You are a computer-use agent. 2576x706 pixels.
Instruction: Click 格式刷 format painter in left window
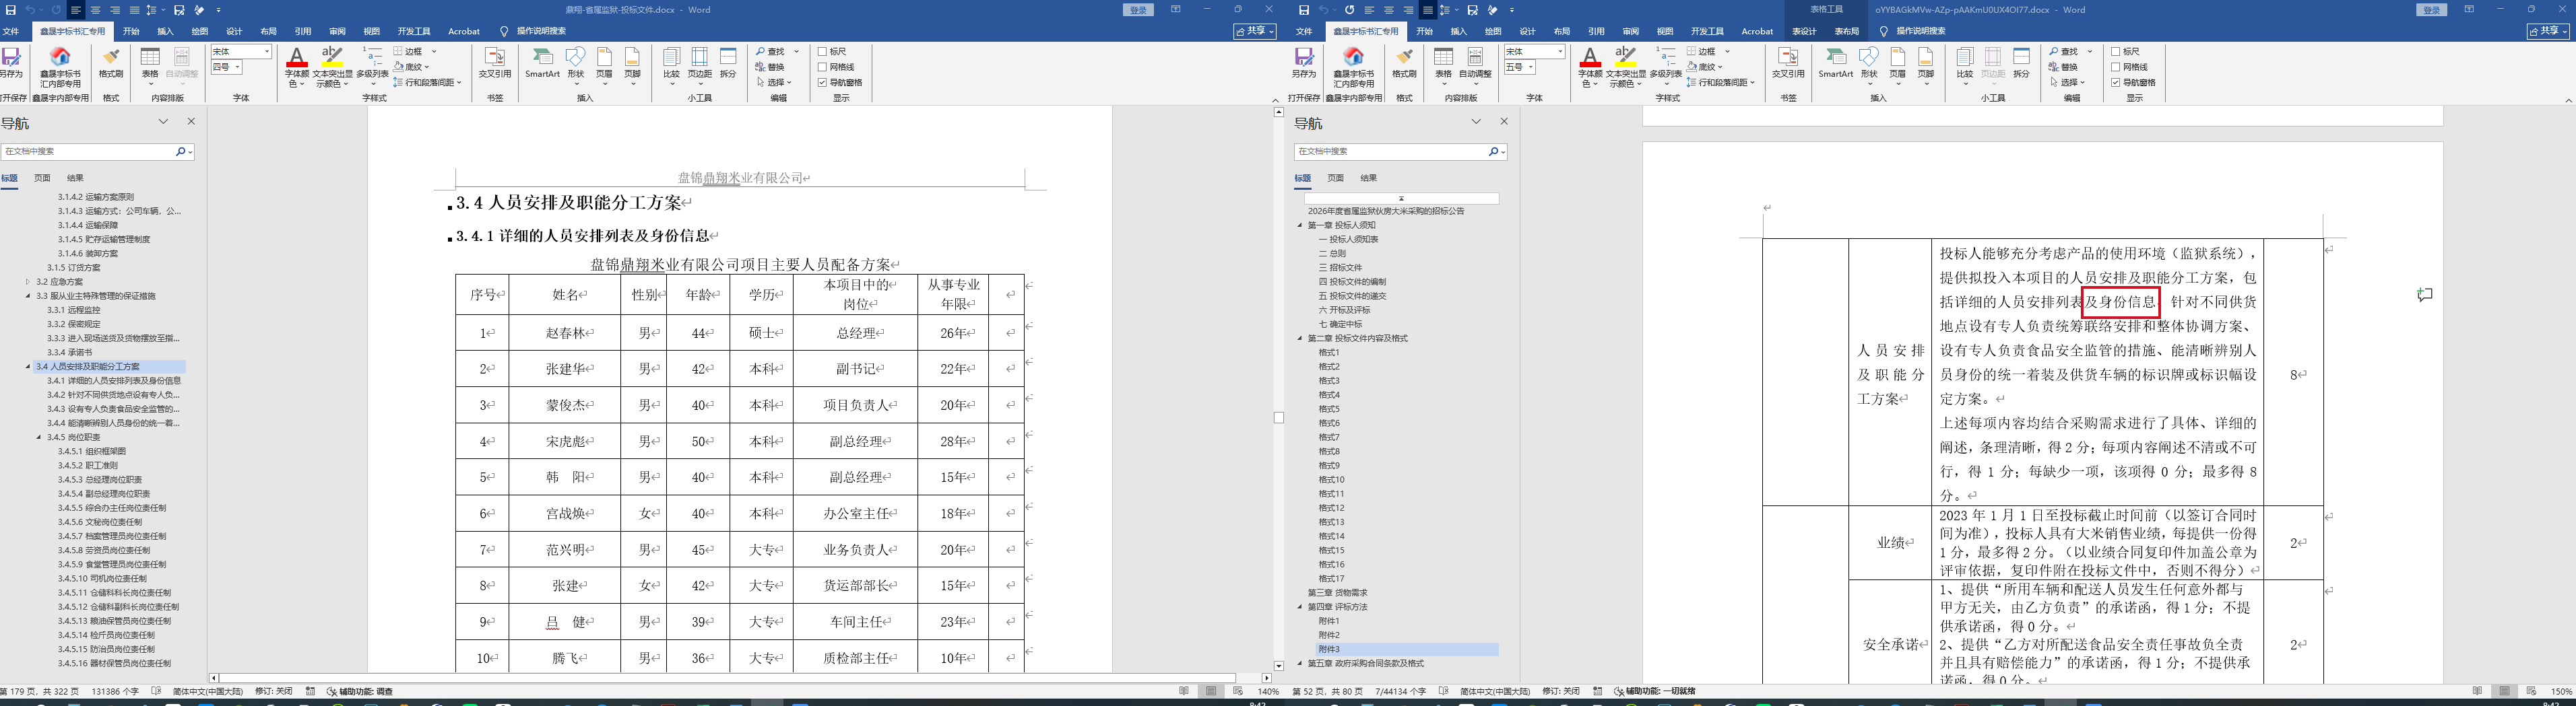point(111,61)
